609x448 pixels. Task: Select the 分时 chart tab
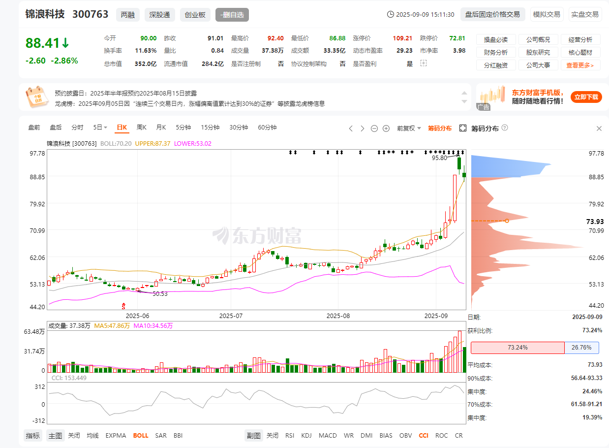pos(77,128)
